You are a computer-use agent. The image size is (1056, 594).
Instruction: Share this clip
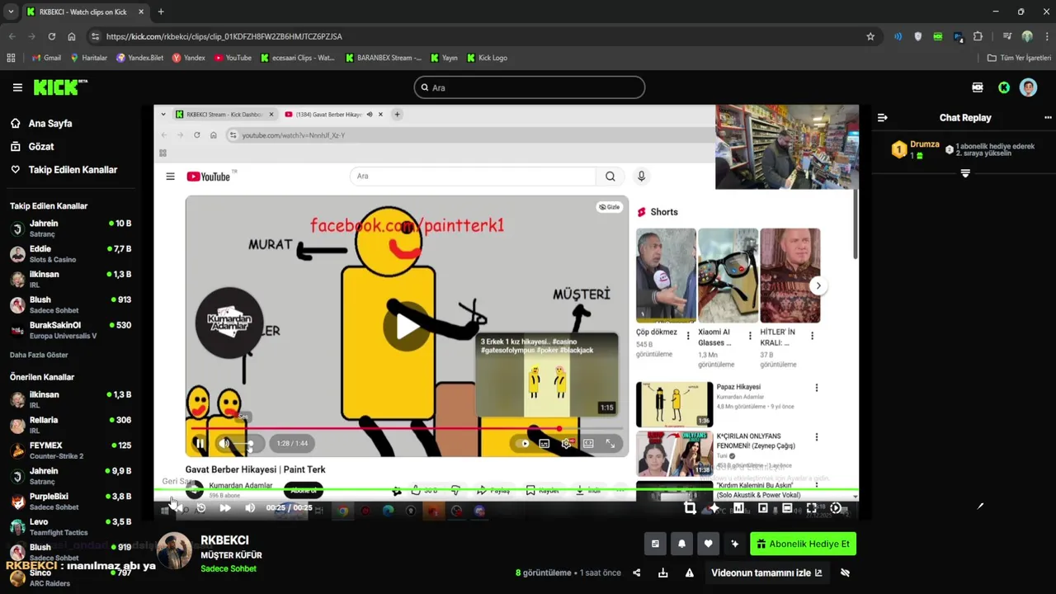click(637, 573)
